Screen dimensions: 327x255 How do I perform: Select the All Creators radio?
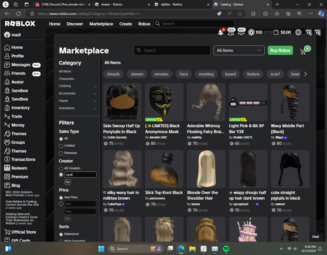click(x=61, y=169)
